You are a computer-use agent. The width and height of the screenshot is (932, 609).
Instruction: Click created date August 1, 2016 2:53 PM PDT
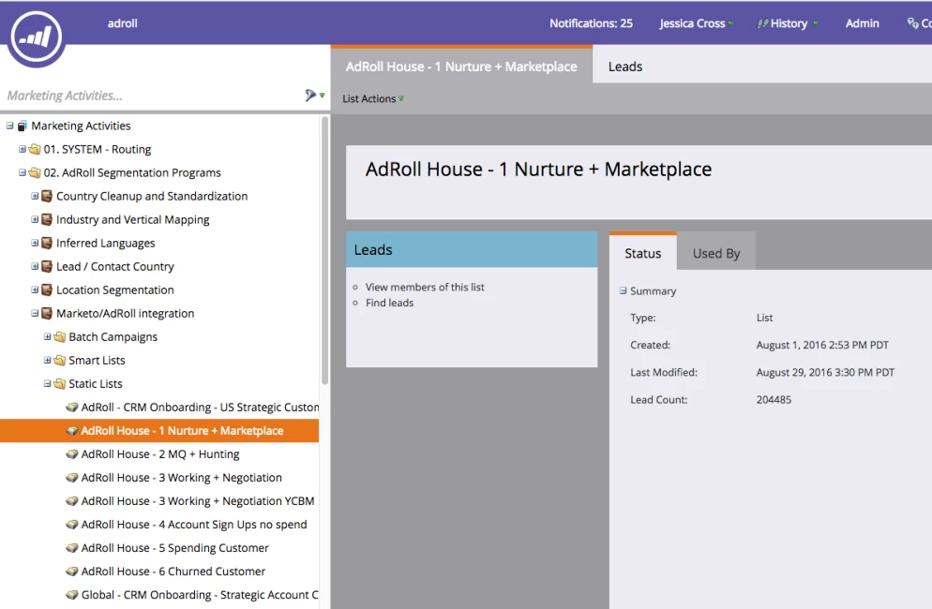[822, 345]
